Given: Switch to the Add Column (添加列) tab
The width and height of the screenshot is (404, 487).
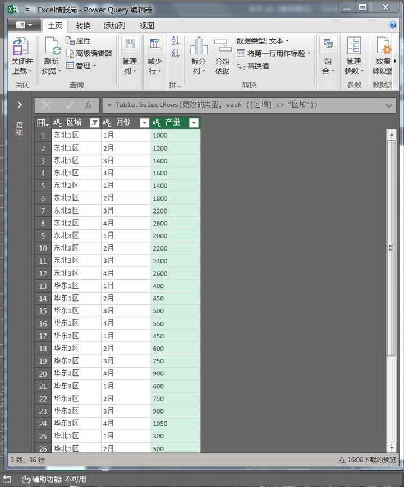Looking at the screenshot, I should pyautogui.click(x=114, y=25).
